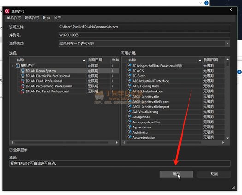The width and height of the screenshot is (242, 195).
Task: Cancel with the 取消 button
Action: pos(214,174)
